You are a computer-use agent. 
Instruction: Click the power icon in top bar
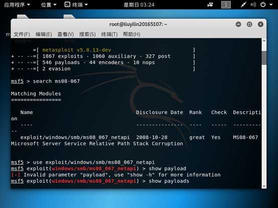coord(263,5)
